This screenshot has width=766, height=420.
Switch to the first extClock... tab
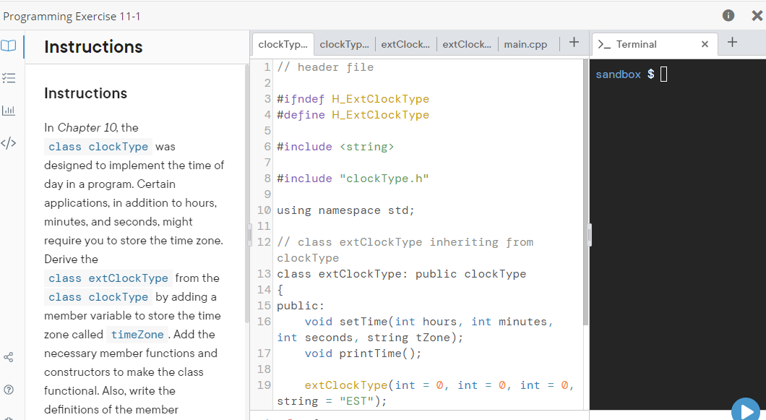[405, 45]
